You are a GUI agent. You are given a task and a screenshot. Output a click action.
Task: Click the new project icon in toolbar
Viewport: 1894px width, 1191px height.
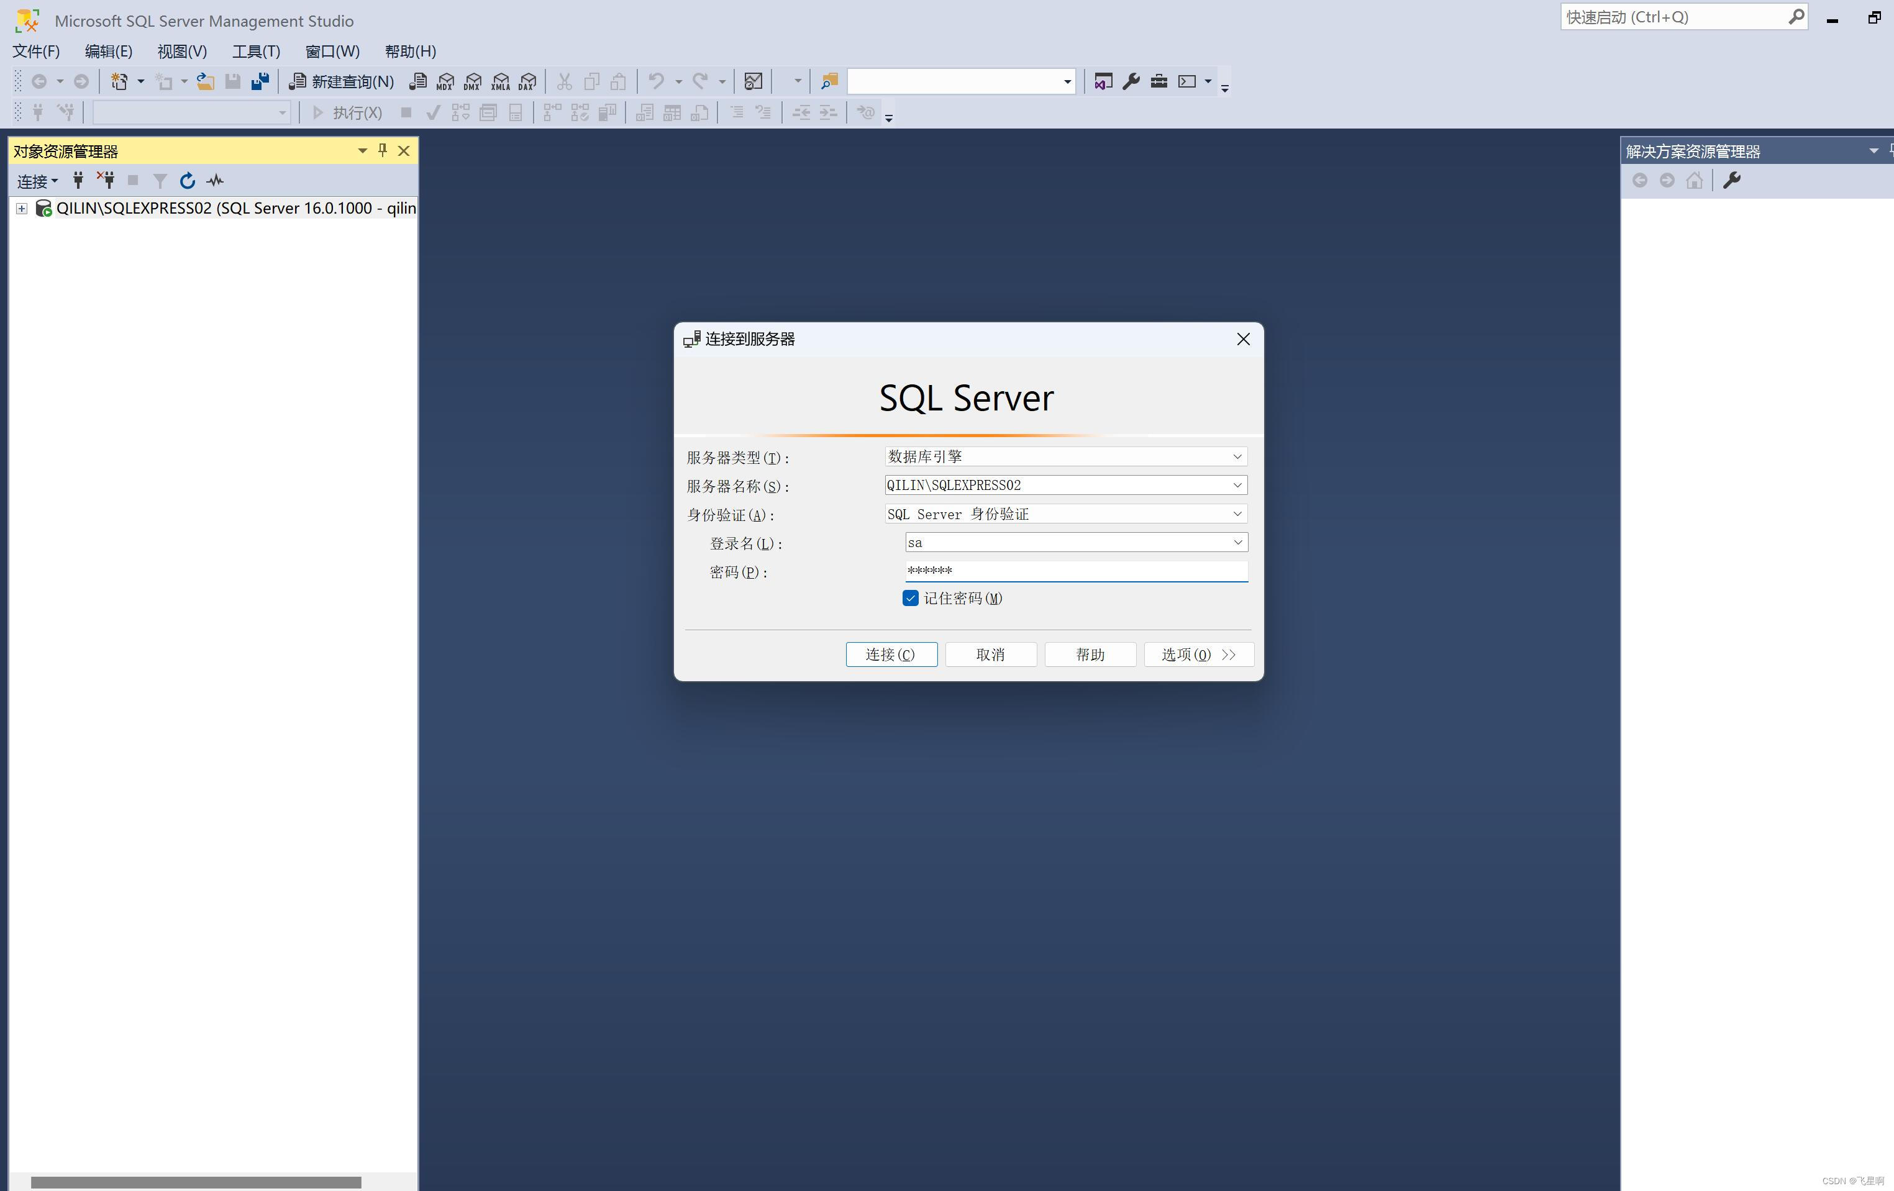tap(119, 82)
